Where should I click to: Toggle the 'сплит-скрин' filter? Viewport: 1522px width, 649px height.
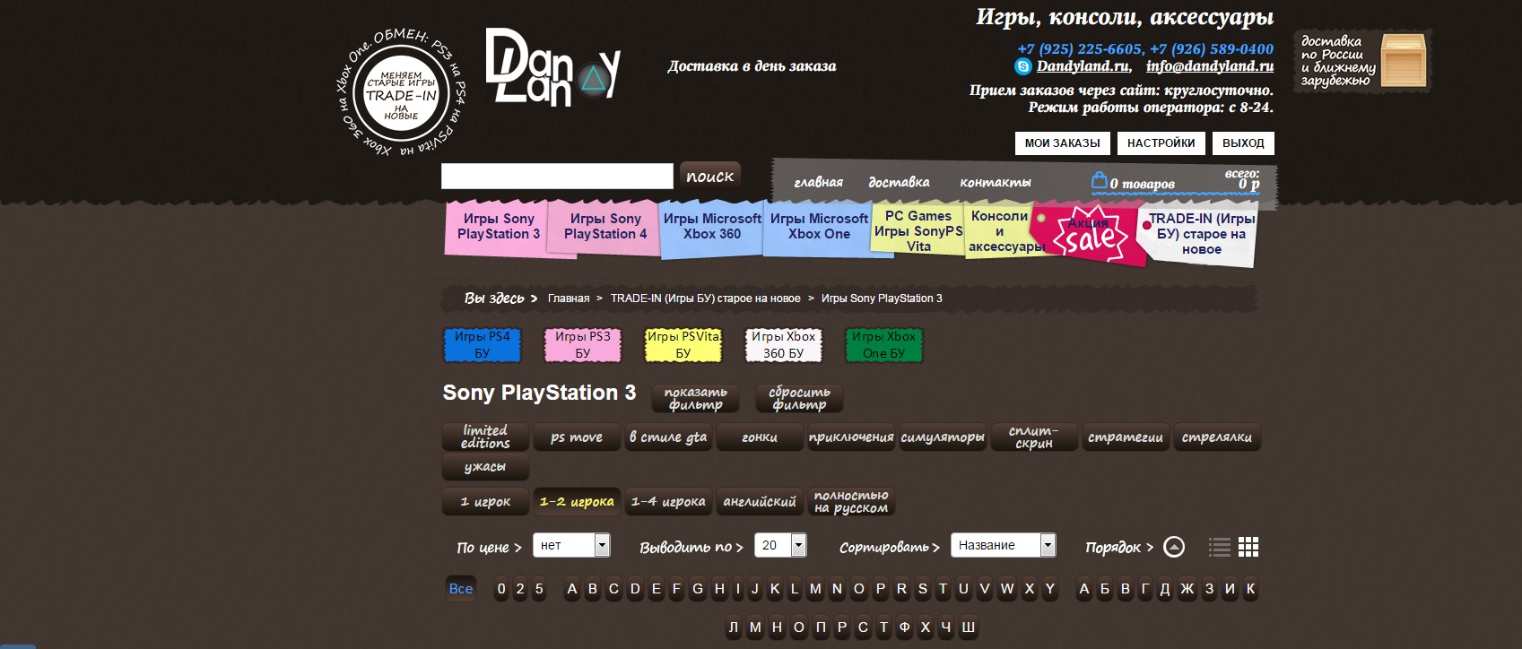click(1034, 437)
